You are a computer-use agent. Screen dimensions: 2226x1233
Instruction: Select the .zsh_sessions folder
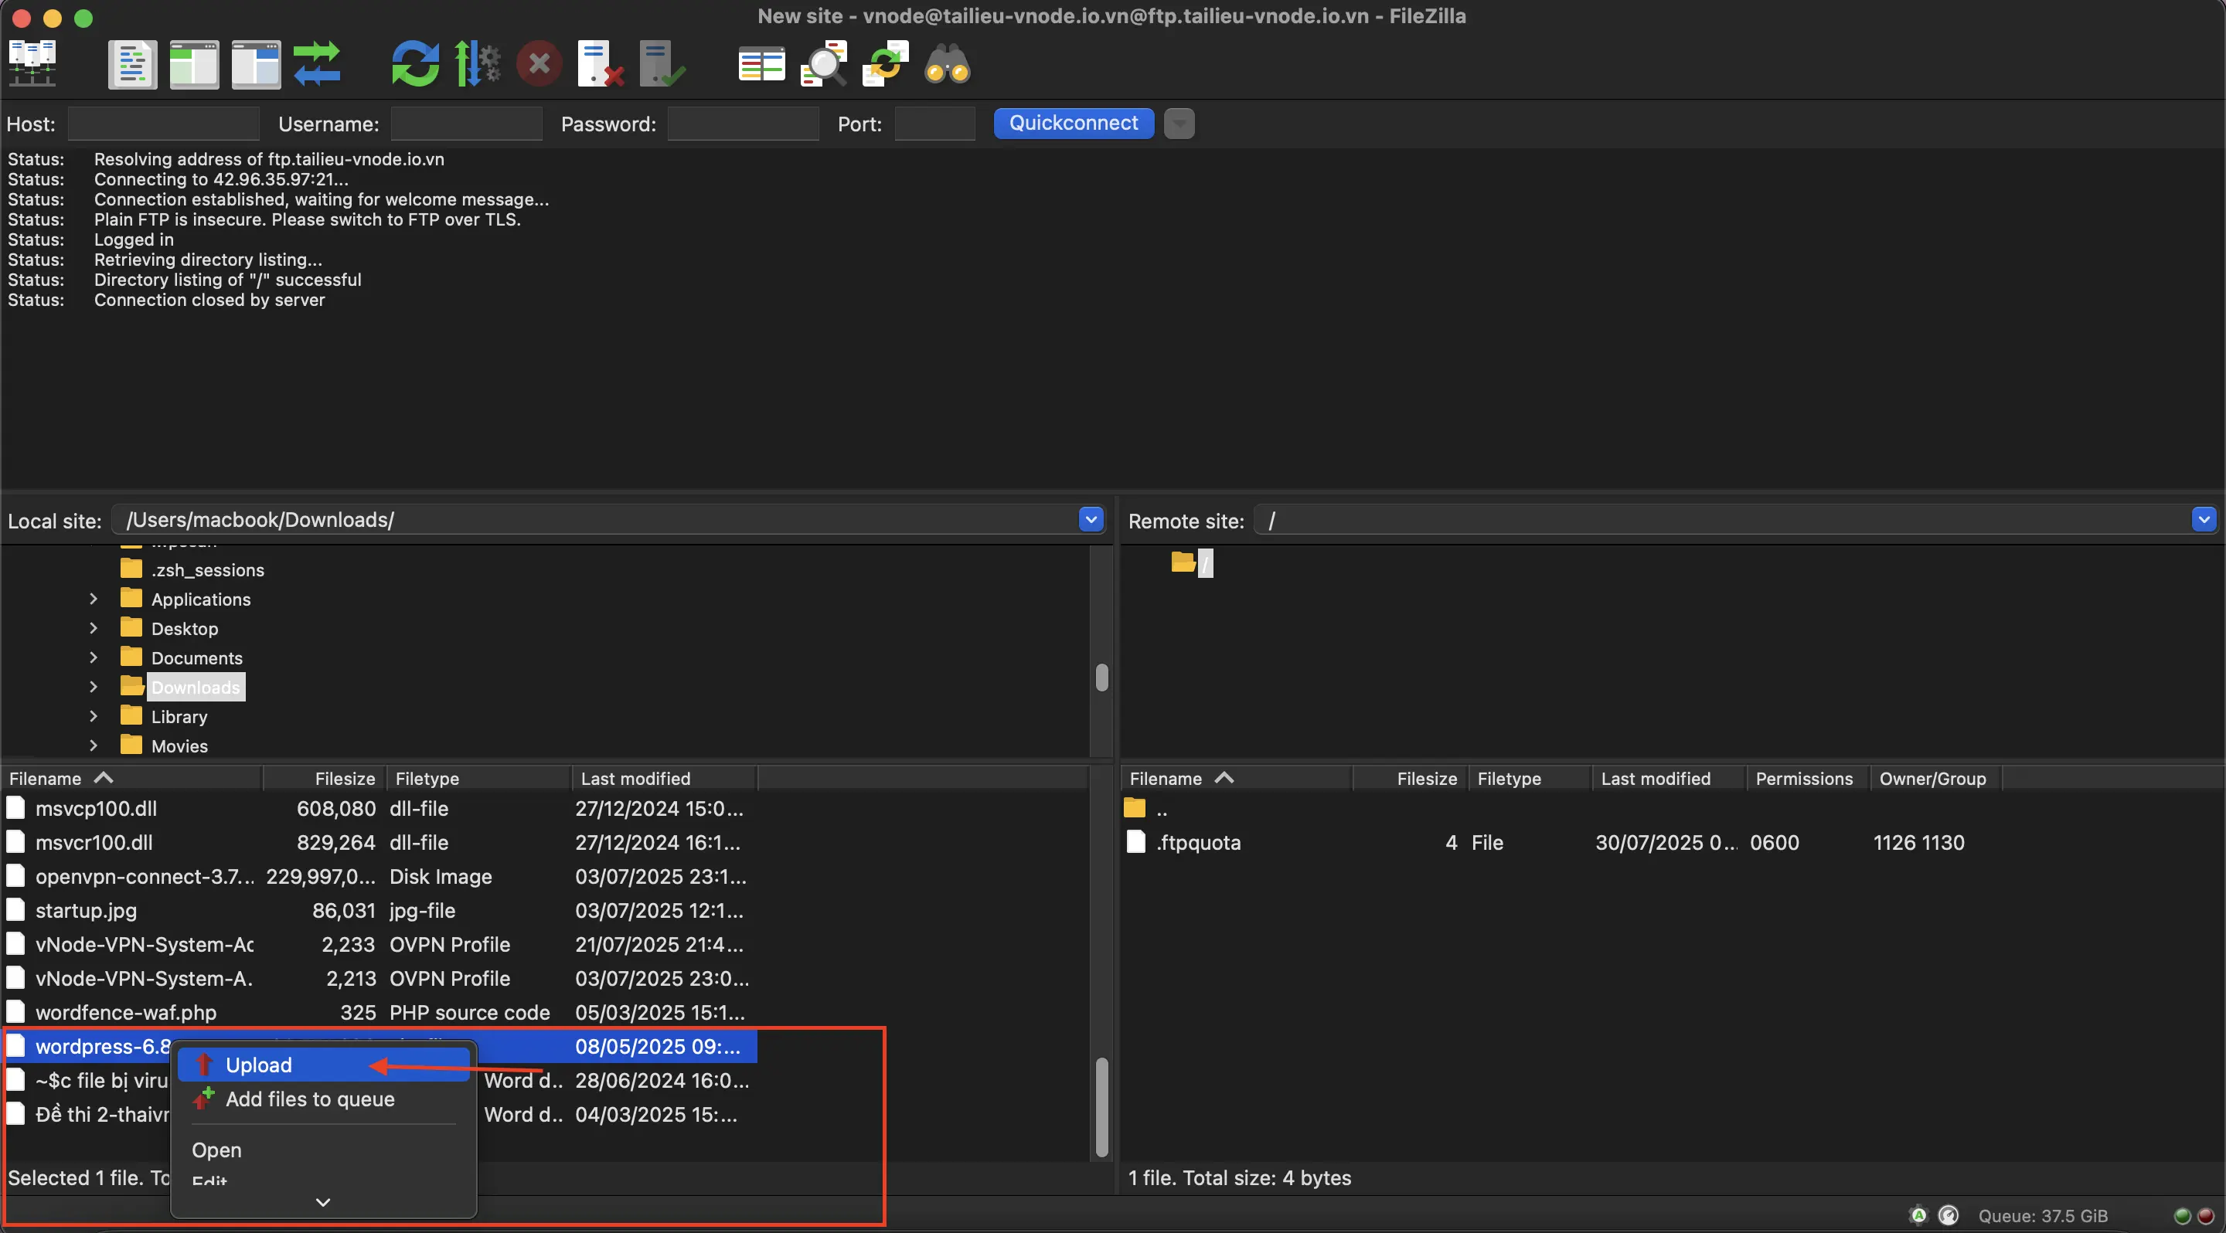pos(207,570)
